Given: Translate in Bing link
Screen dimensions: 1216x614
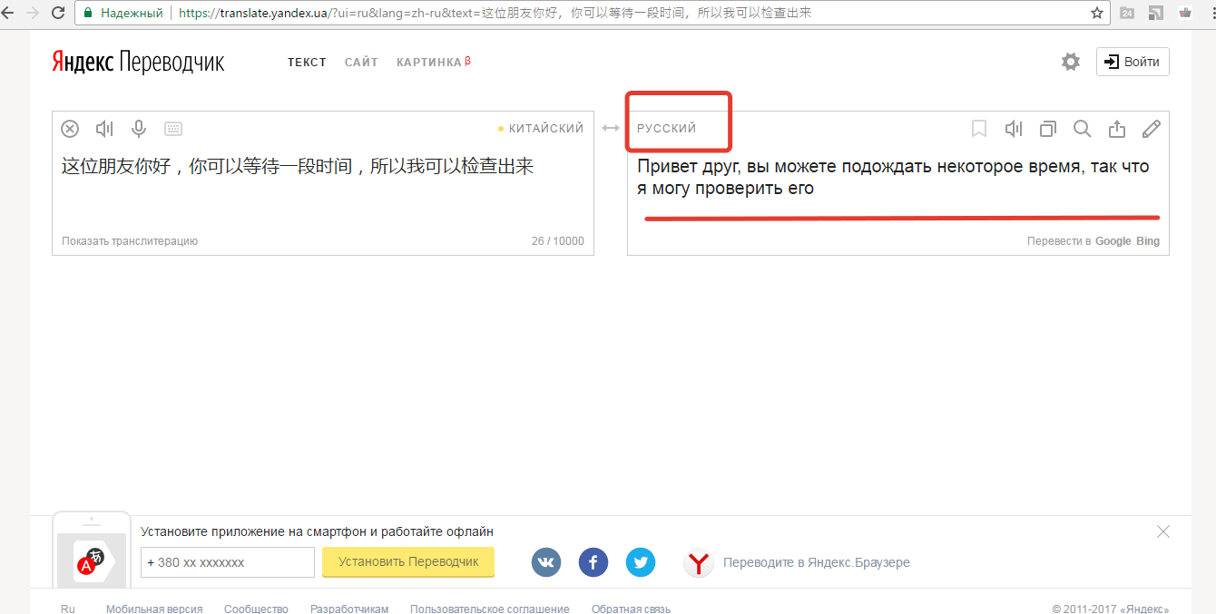Looking at the screenshot, I should [1148, 241].
